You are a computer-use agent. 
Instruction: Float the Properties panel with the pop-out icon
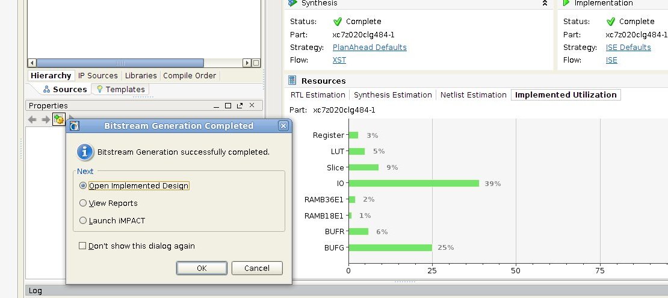point(240,106)
